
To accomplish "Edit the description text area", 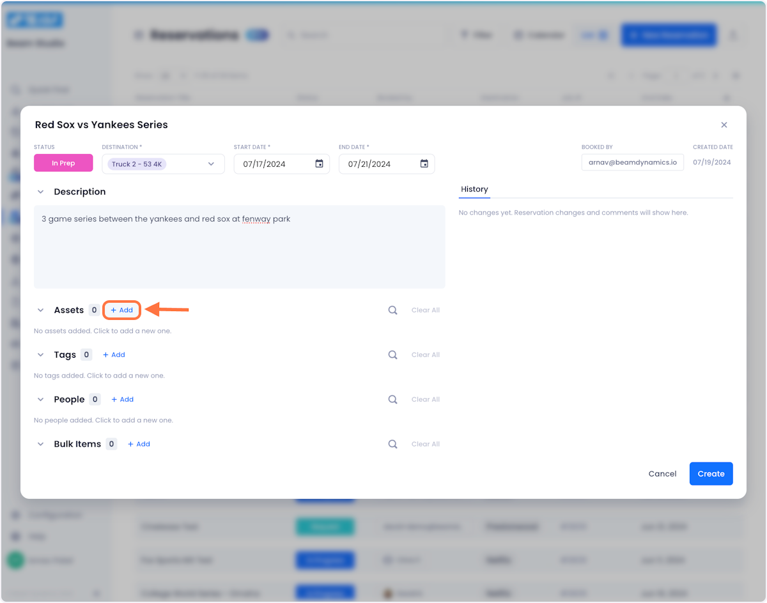I will pyautogui.click(x=240, y=247).
